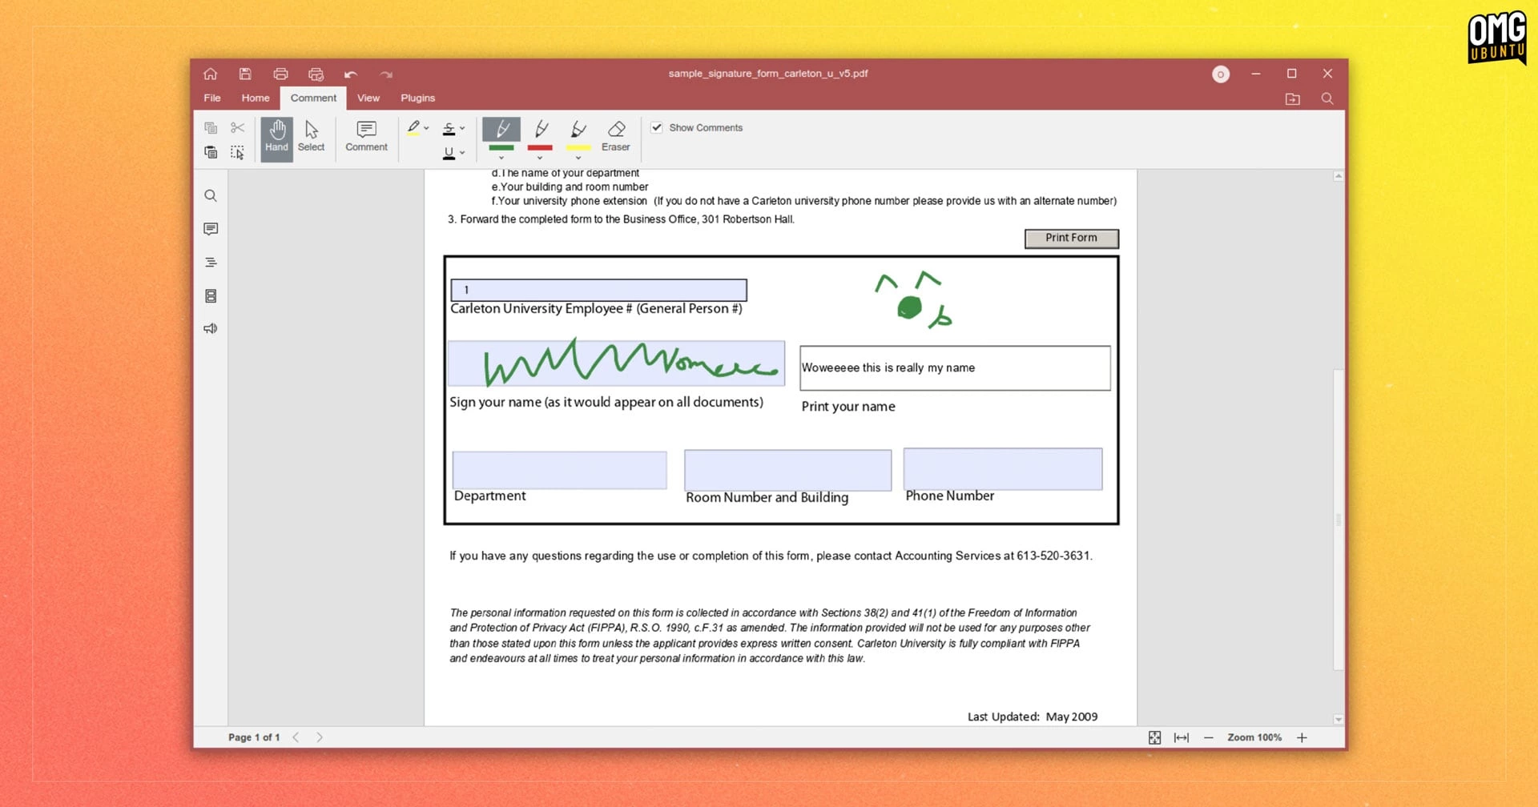The image size is (1538, 807).
Task: Choose the Select cursor tool
Action: point(311,137)
